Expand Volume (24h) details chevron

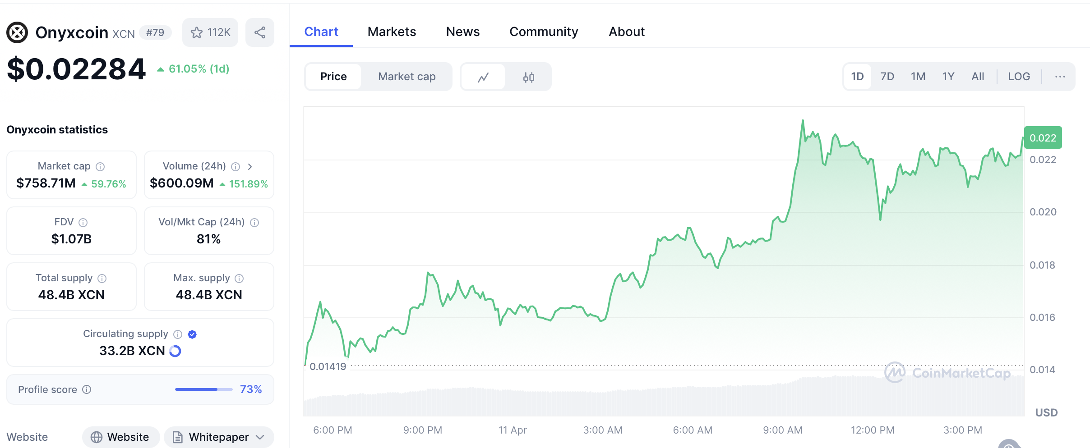click(250, 167)
